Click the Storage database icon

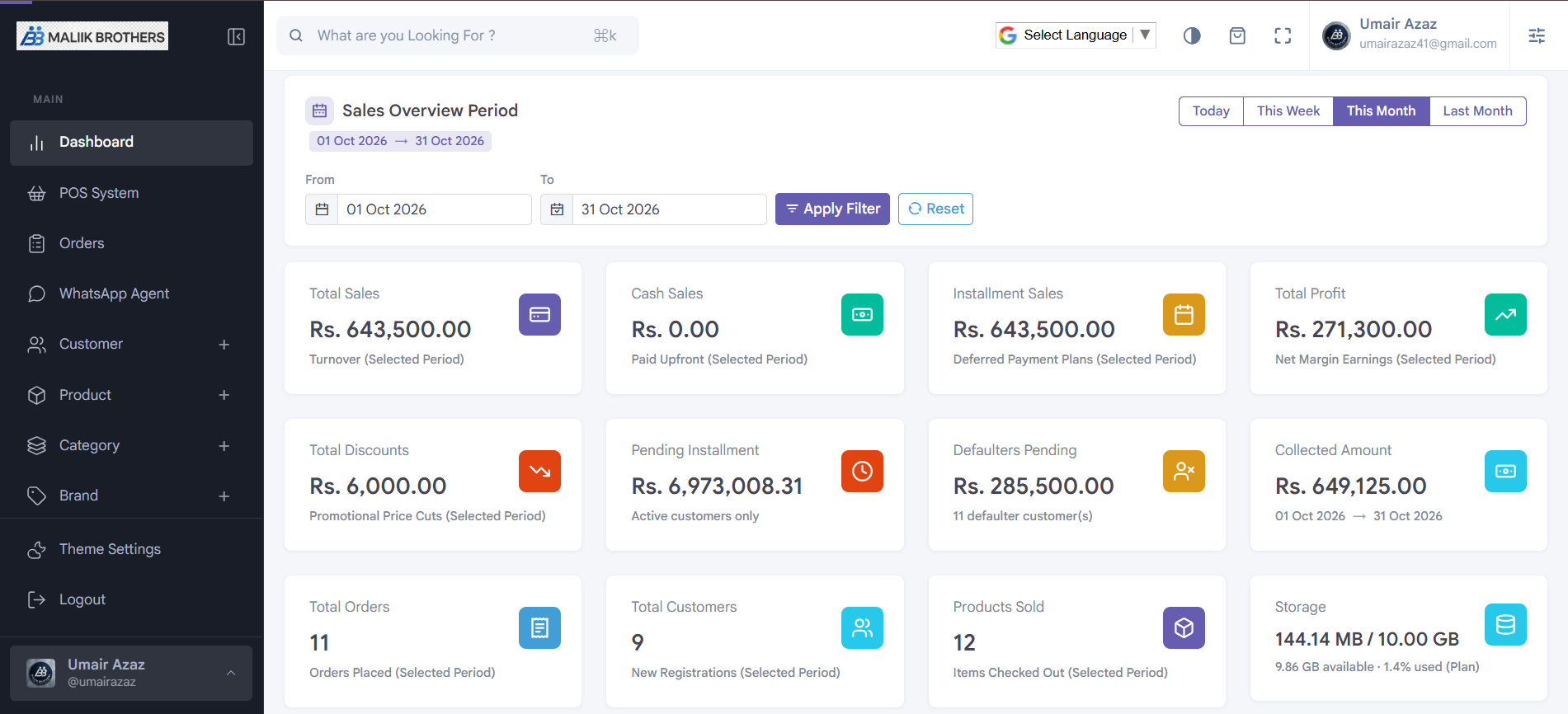coord(1505,624)
